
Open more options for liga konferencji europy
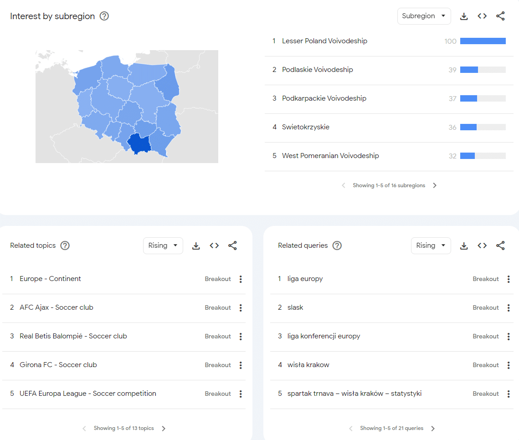pos(509,337)
